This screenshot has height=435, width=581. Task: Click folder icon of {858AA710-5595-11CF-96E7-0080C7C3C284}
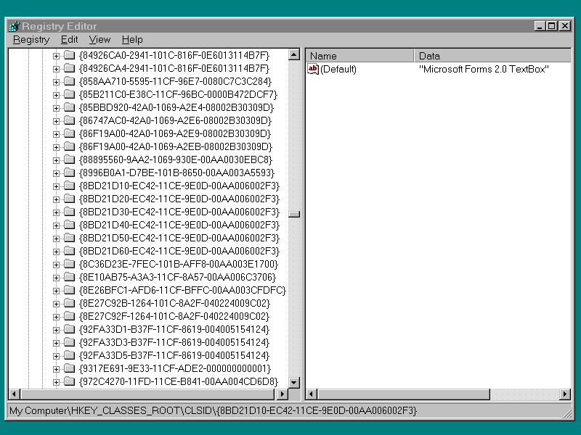pos(69,81)
